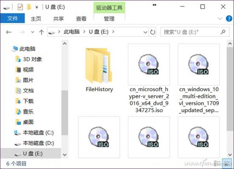This screenshot has width=234, height=169.
Task: Select the second-row left ISO file
Action: (x=99, y=137)
